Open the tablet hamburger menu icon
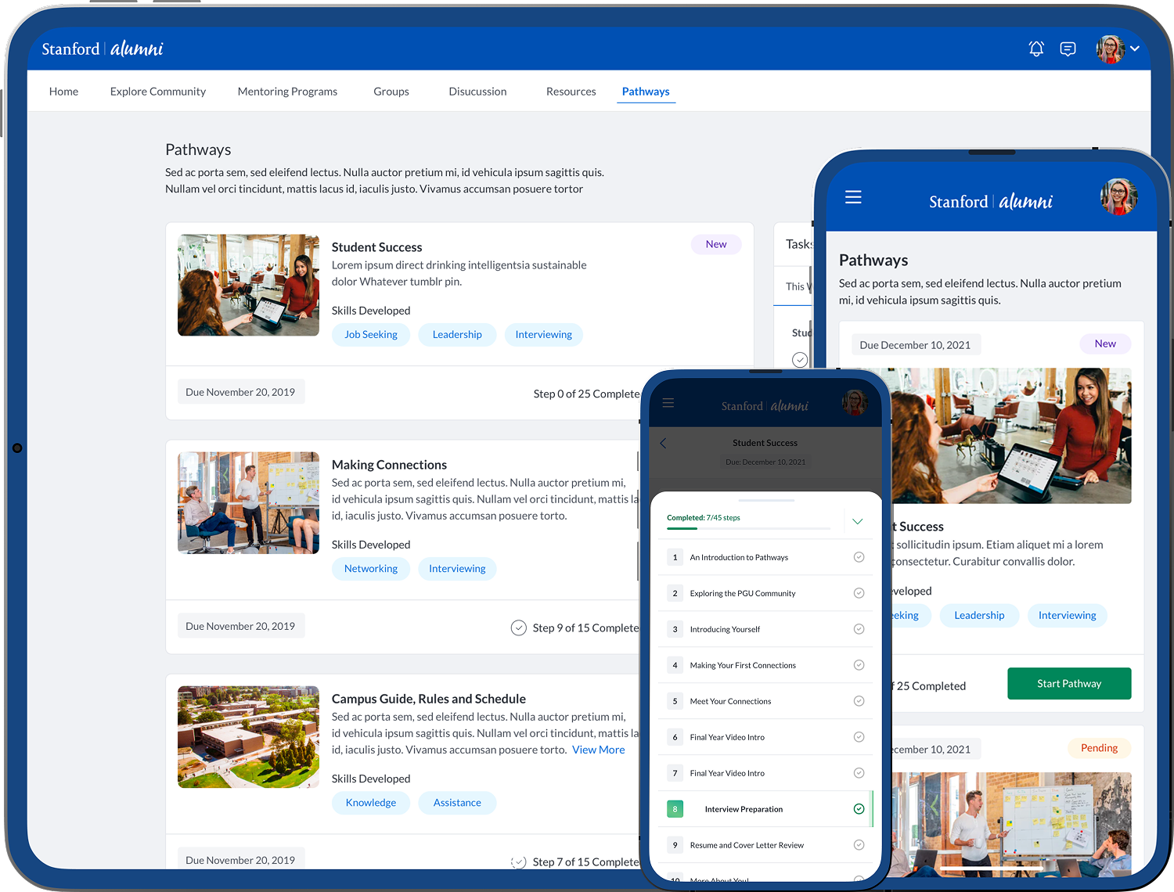The height and width of the screenshot is (892, 1174). click(853, 197)
